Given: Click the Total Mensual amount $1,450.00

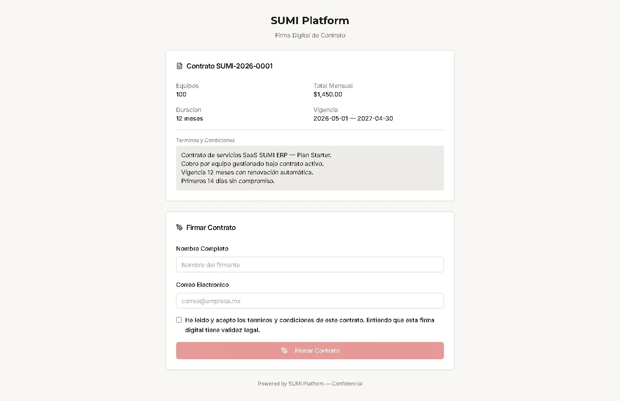Looking at the screenshot, I should pyautogui.click(x=328, y=94).
